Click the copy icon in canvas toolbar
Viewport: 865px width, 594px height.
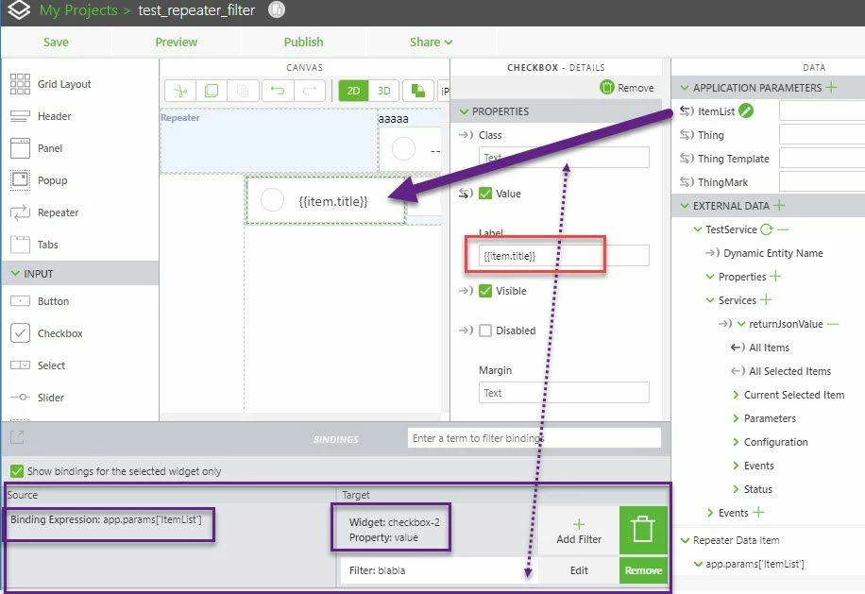point(212,91)
